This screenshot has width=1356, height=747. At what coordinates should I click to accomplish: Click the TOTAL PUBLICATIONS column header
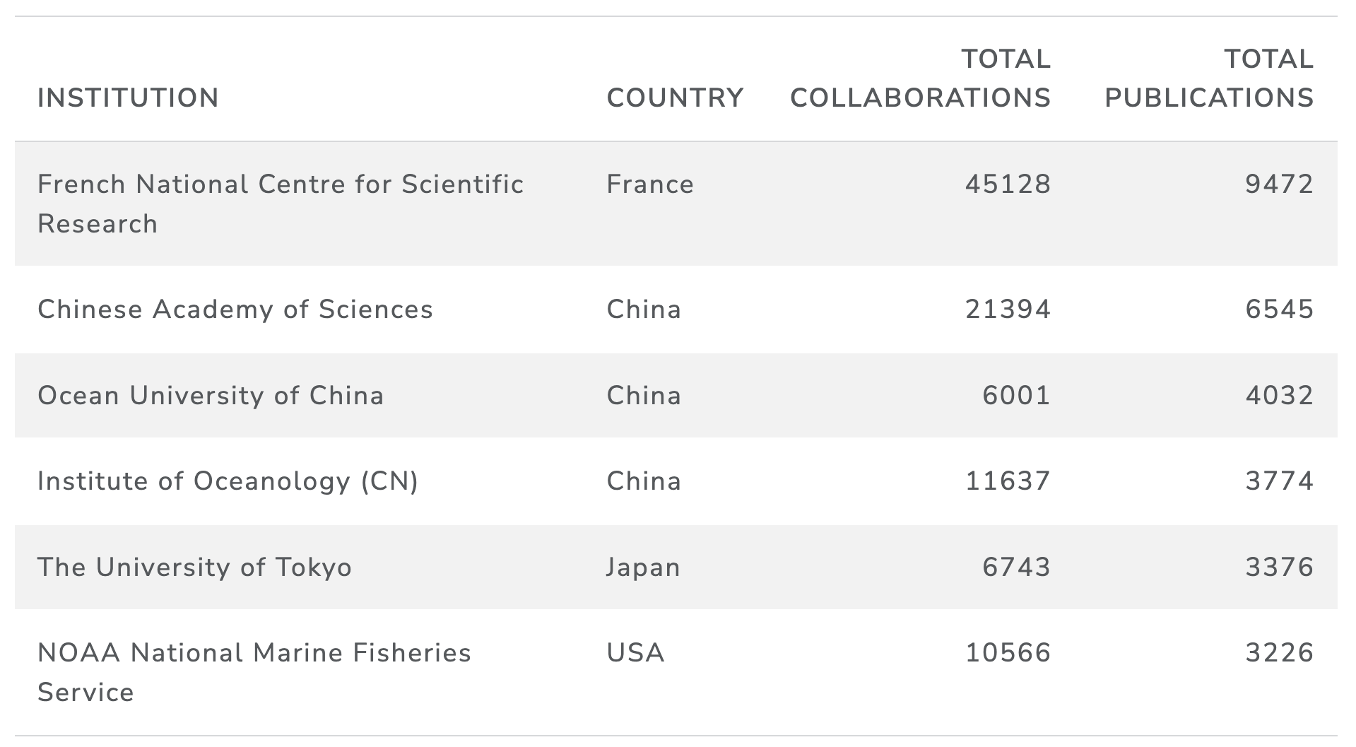[x=1208, y=78]
